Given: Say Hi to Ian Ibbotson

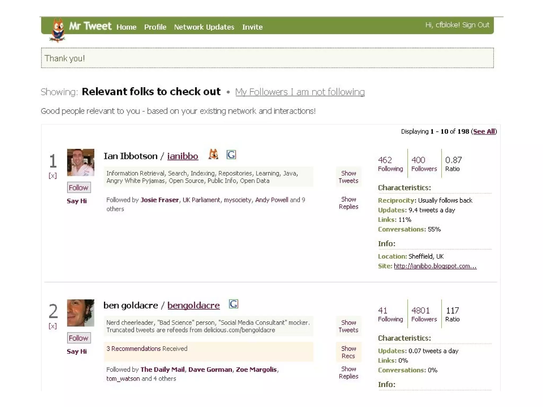Looking at the screenshot, I should (x=77, y=201).
